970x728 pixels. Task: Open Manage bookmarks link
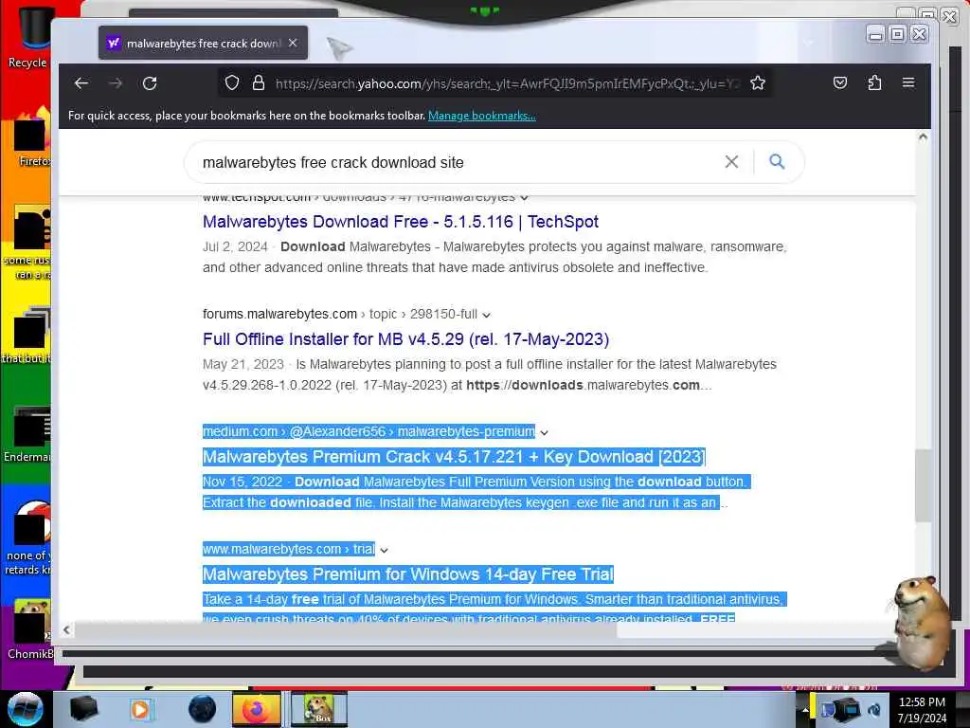point(482,116)
